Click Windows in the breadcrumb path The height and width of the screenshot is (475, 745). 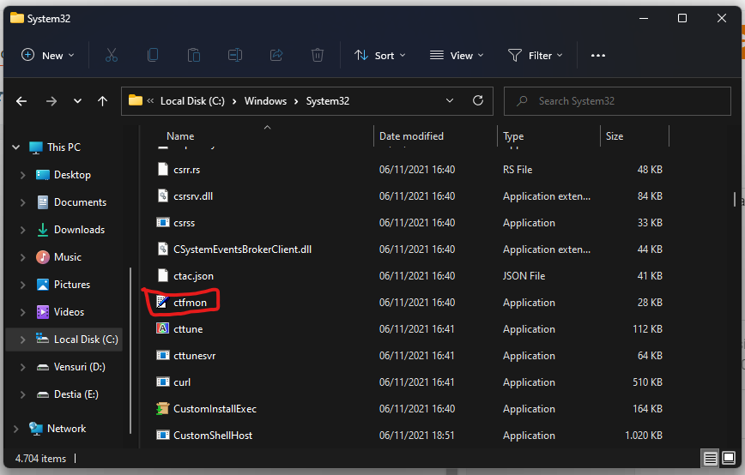point(265,101)
